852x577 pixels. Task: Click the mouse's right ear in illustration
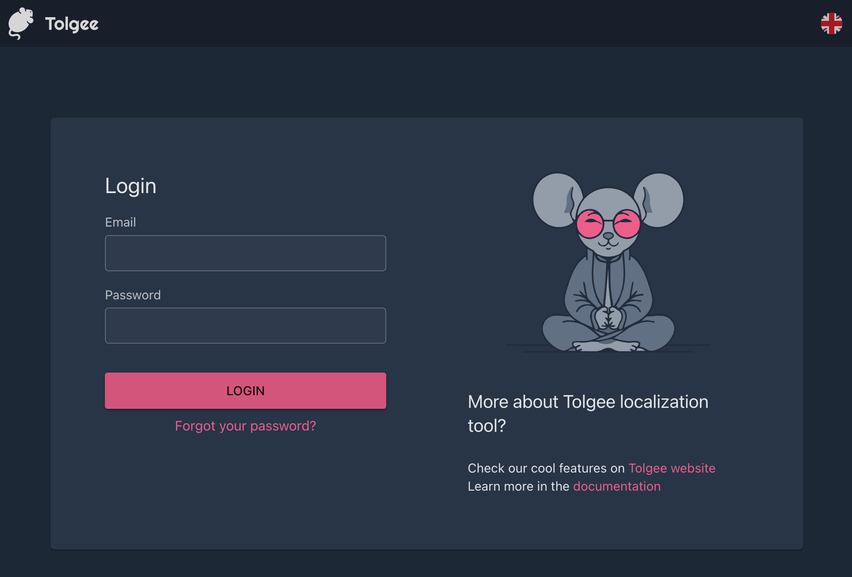point(659,200)
